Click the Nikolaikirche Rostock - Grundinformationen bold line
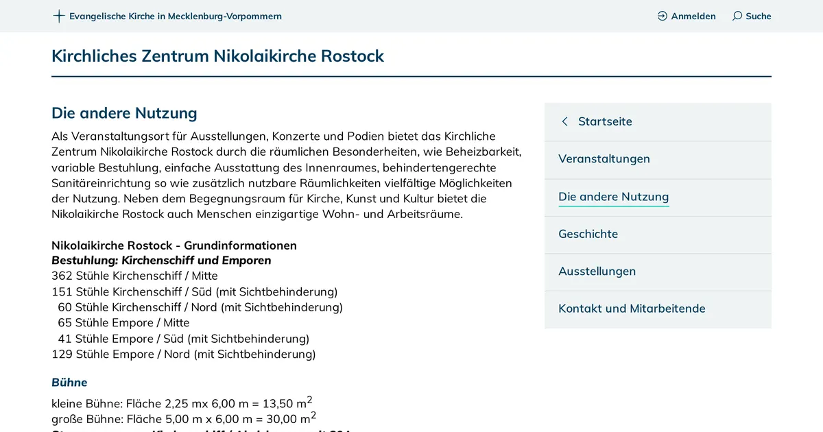 click(x=174, y=245)
